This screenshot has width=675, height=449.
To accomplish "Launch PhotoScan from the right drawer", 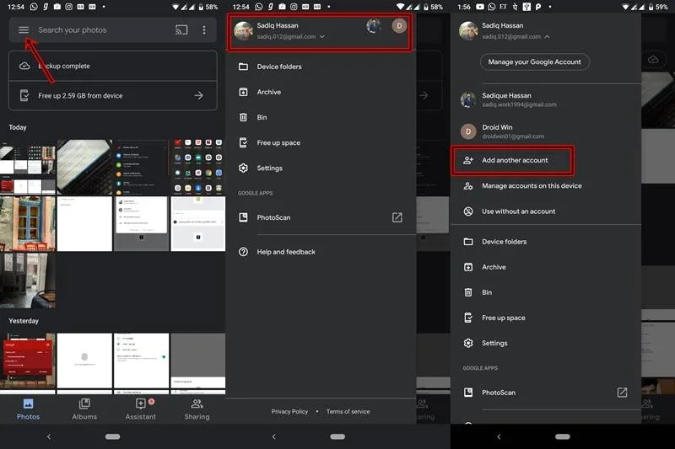I will tap(545, 393).
